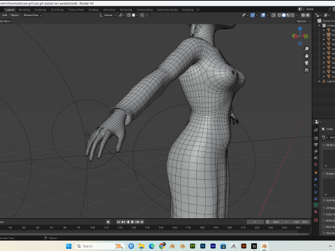Open the Object Data mesh tab
The width and height of the screenshot is (335, 251).
pos(315,205)
